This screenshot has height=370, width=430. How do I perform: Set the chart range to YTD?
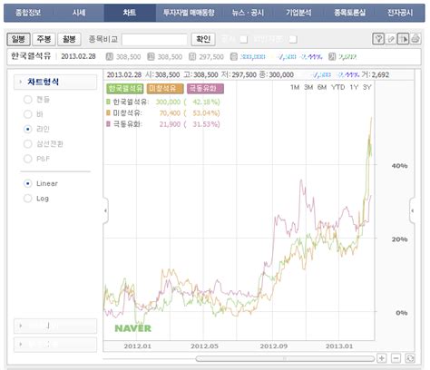pyautogui.click(x=338, y=87)
